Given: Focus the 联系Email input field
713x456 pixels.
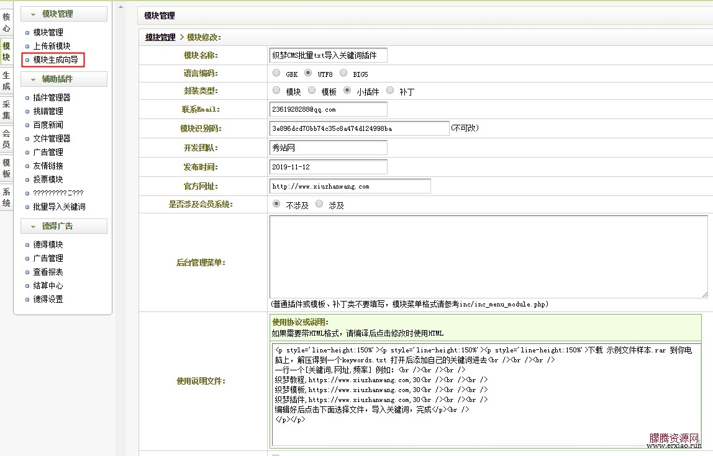Looking at the screenshot, I should pyautogui.click(x=329, y=109).
